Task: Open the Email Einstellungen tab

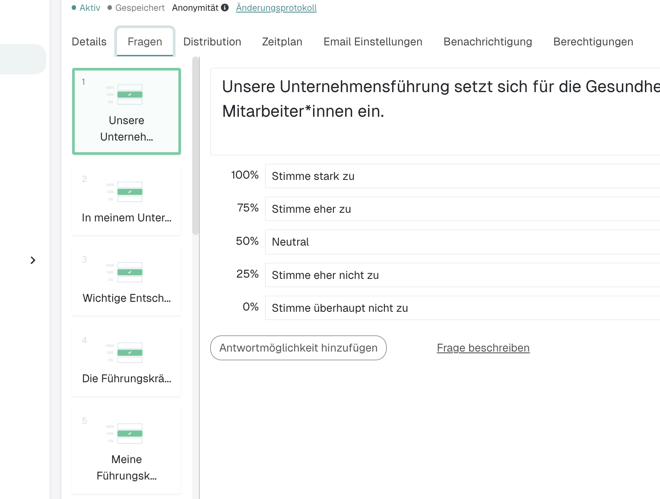Action: tap(373, 42)
